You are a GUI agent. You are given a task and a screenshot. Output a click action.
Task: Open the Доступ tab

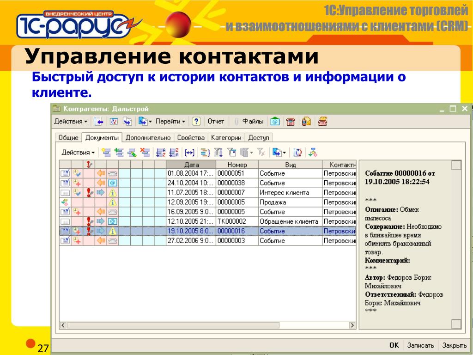(x=259, y=138)
